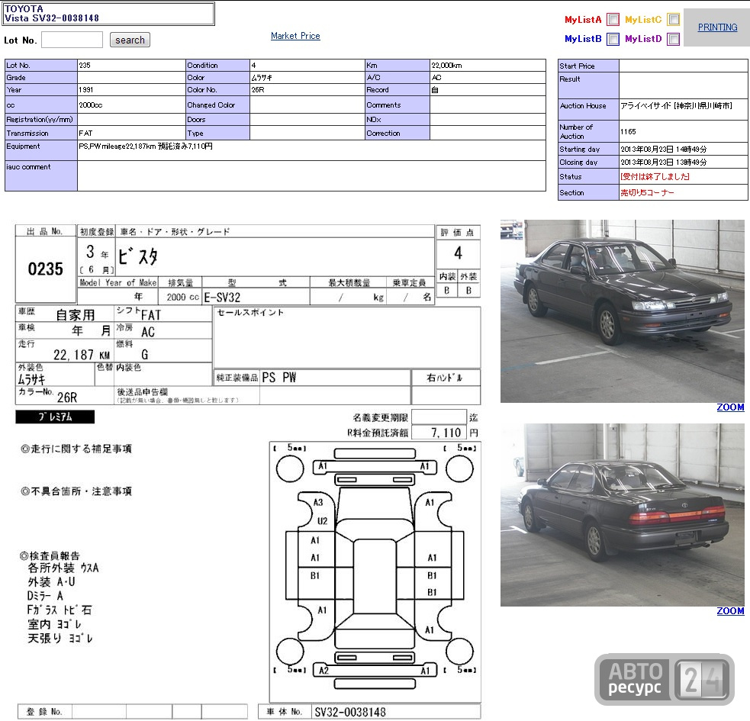Click the mileage 22,187 KM on sheet

(82, 355)
